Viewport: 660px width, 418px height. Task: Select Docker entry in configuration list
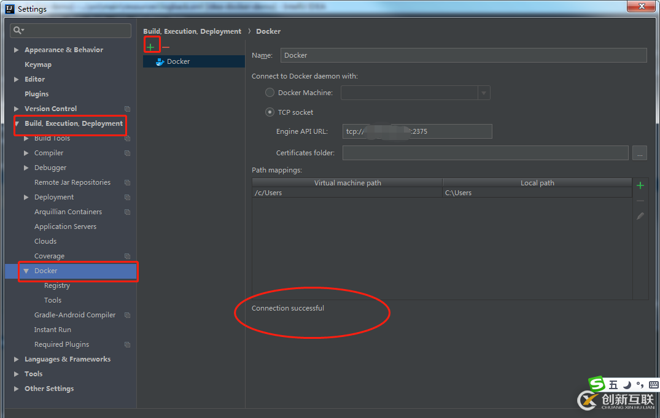[194, 61]
